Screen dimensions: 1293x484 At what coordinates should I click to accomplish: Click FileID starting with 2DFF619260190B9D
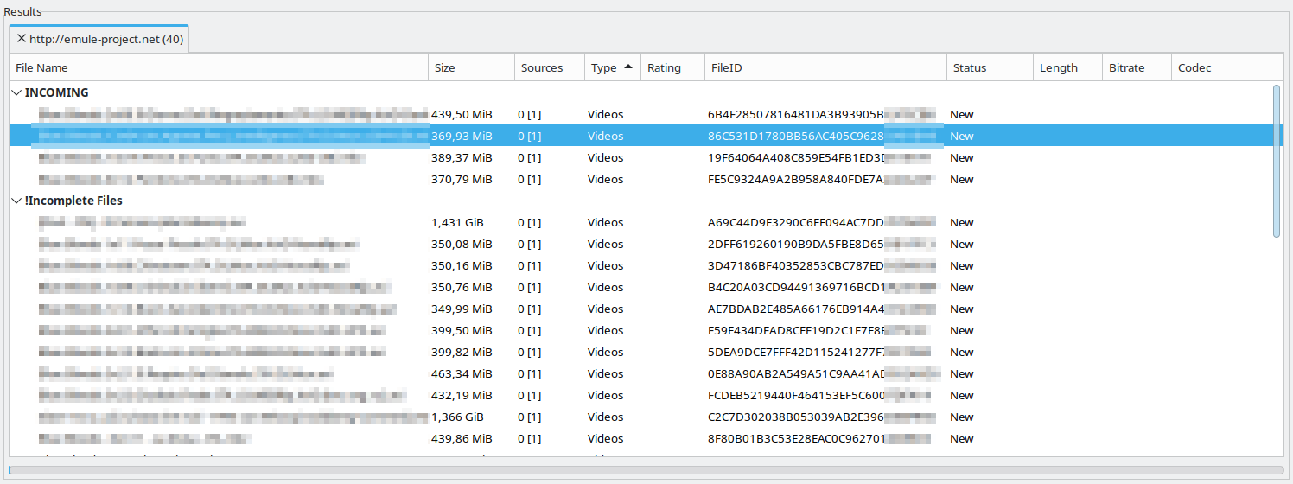pyautogui.click(x=822, y=244)
